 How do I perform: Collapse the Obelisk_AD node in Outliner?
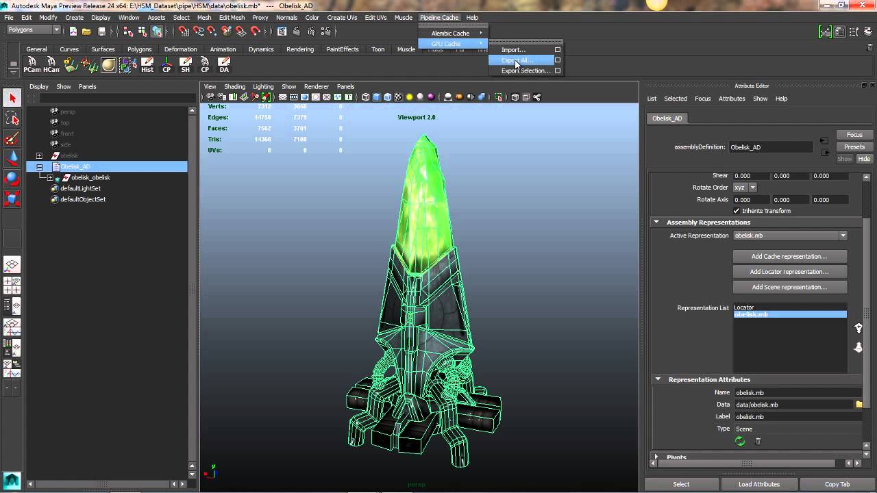click(39, 166)
